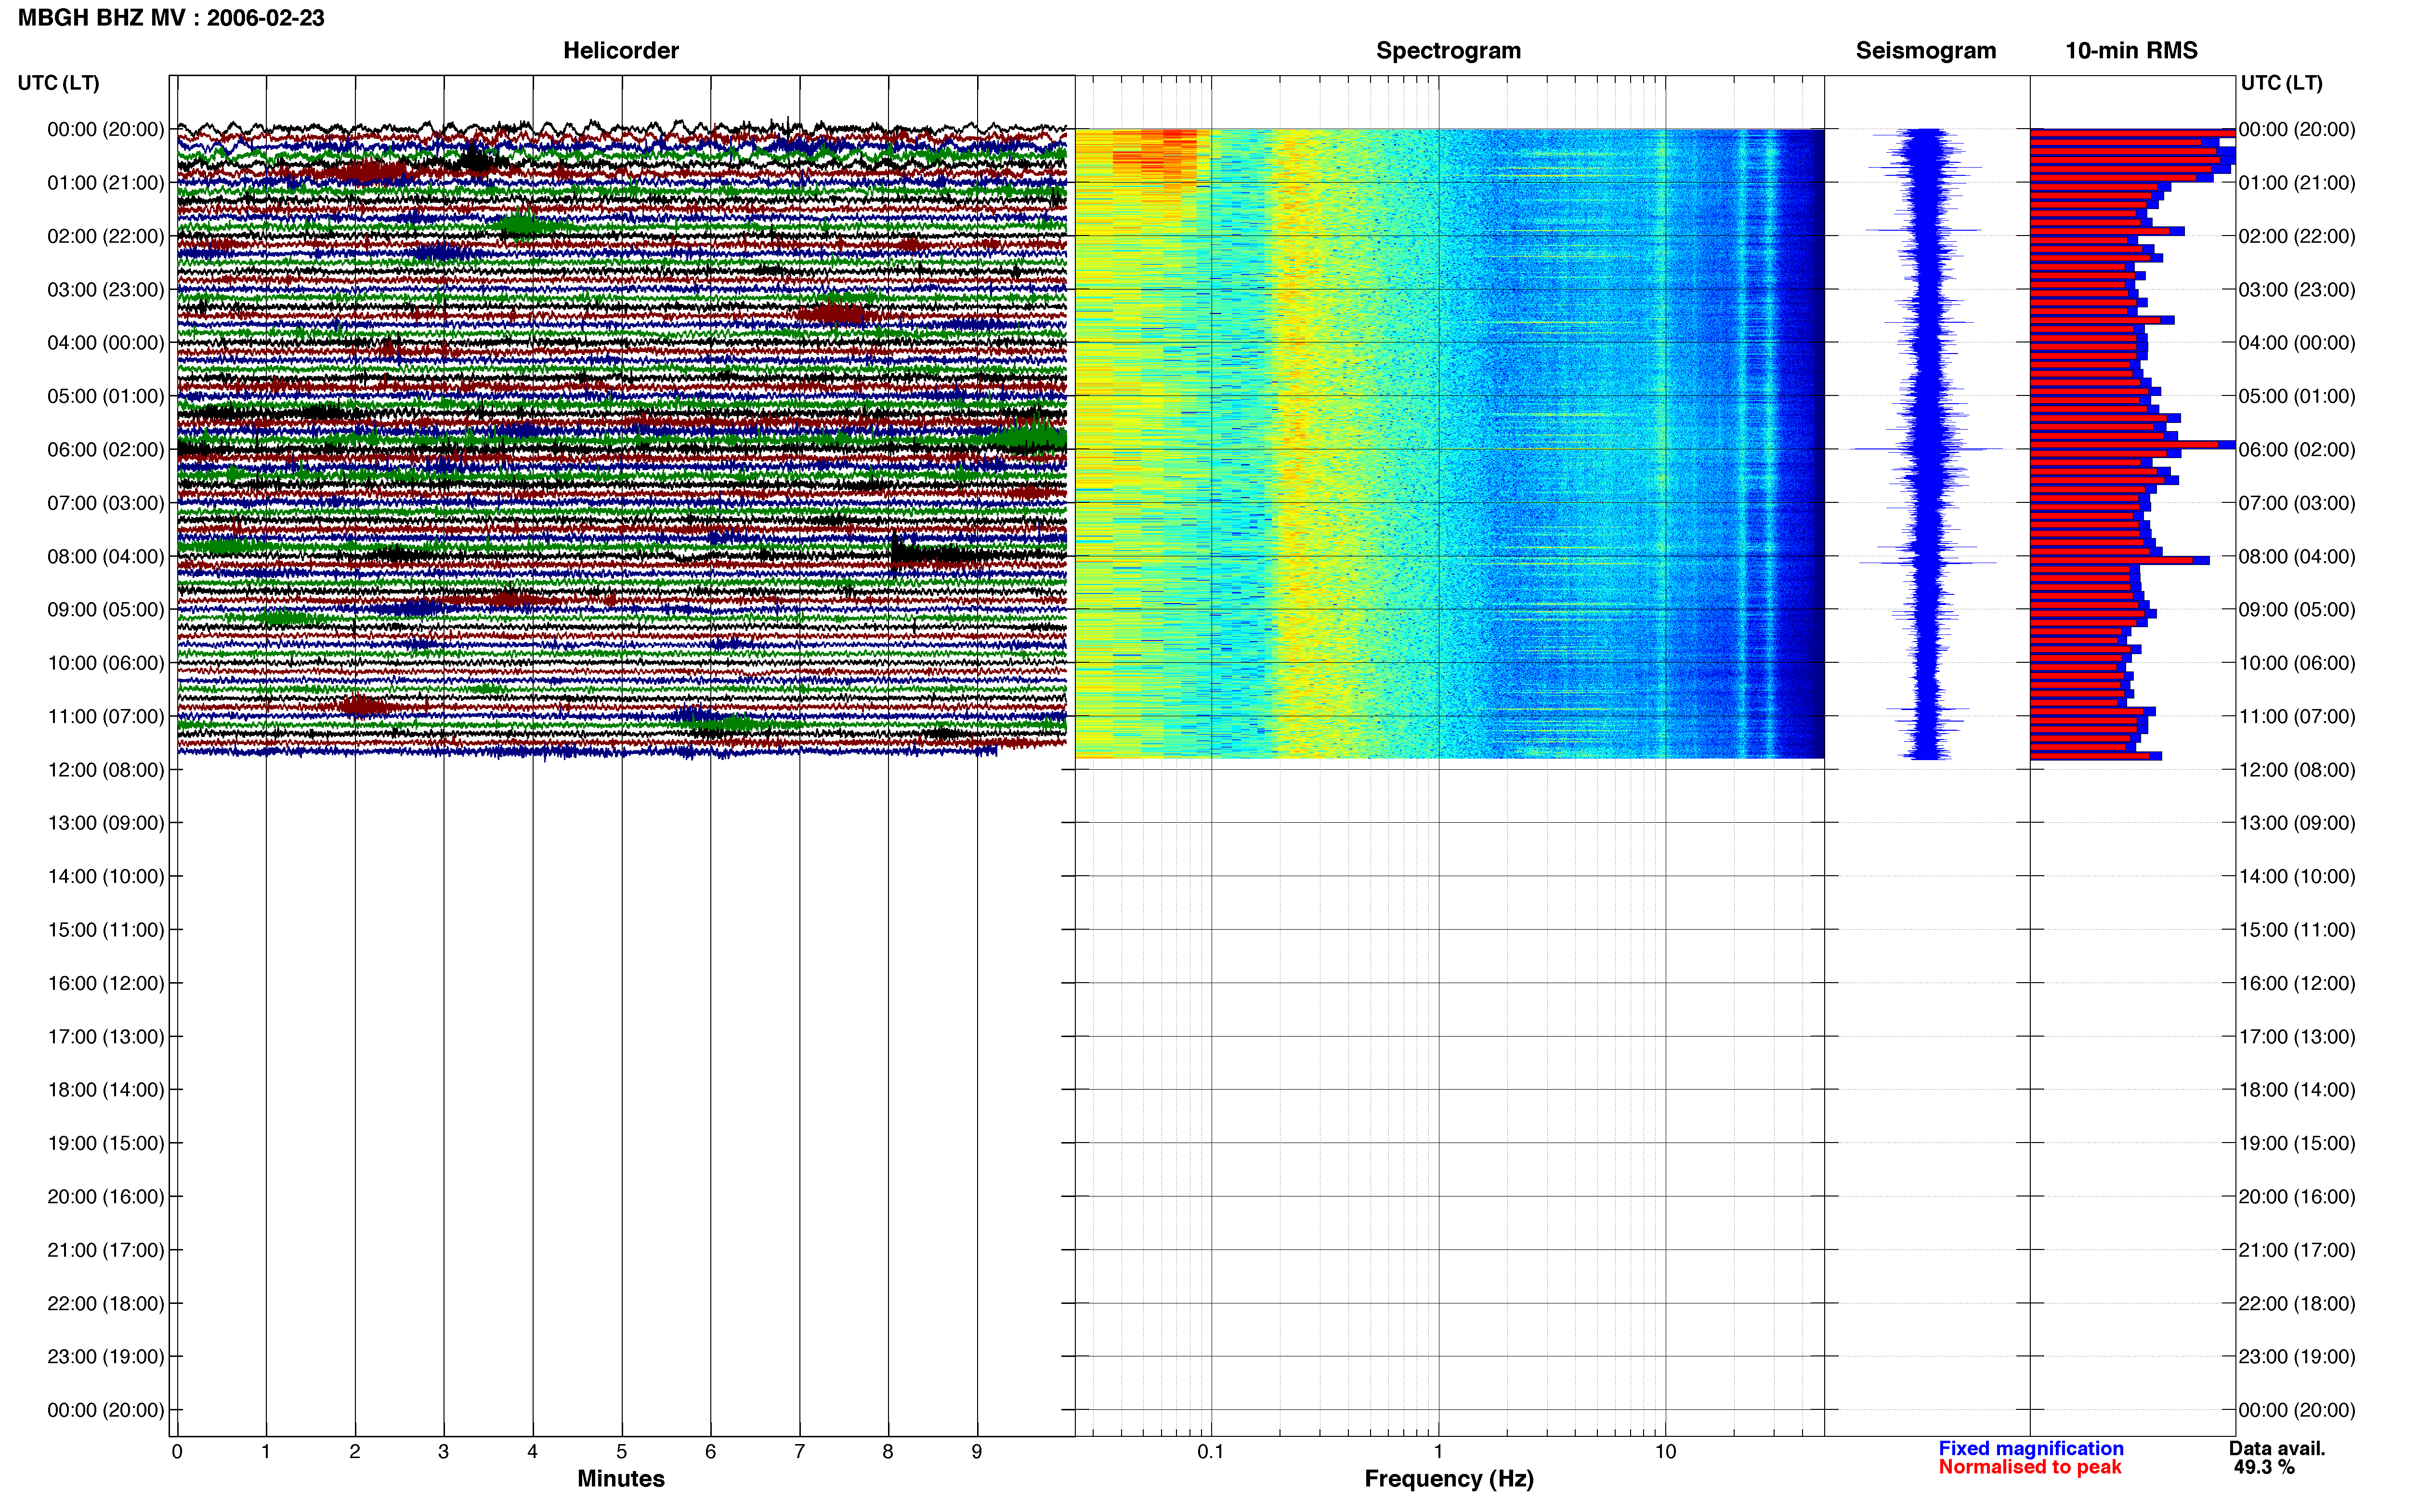Viewport: 2417px width, 1512px height.
Task: Click 01:00 (21:00) label beside the Helicorder
Action: (x=106, y=183)
